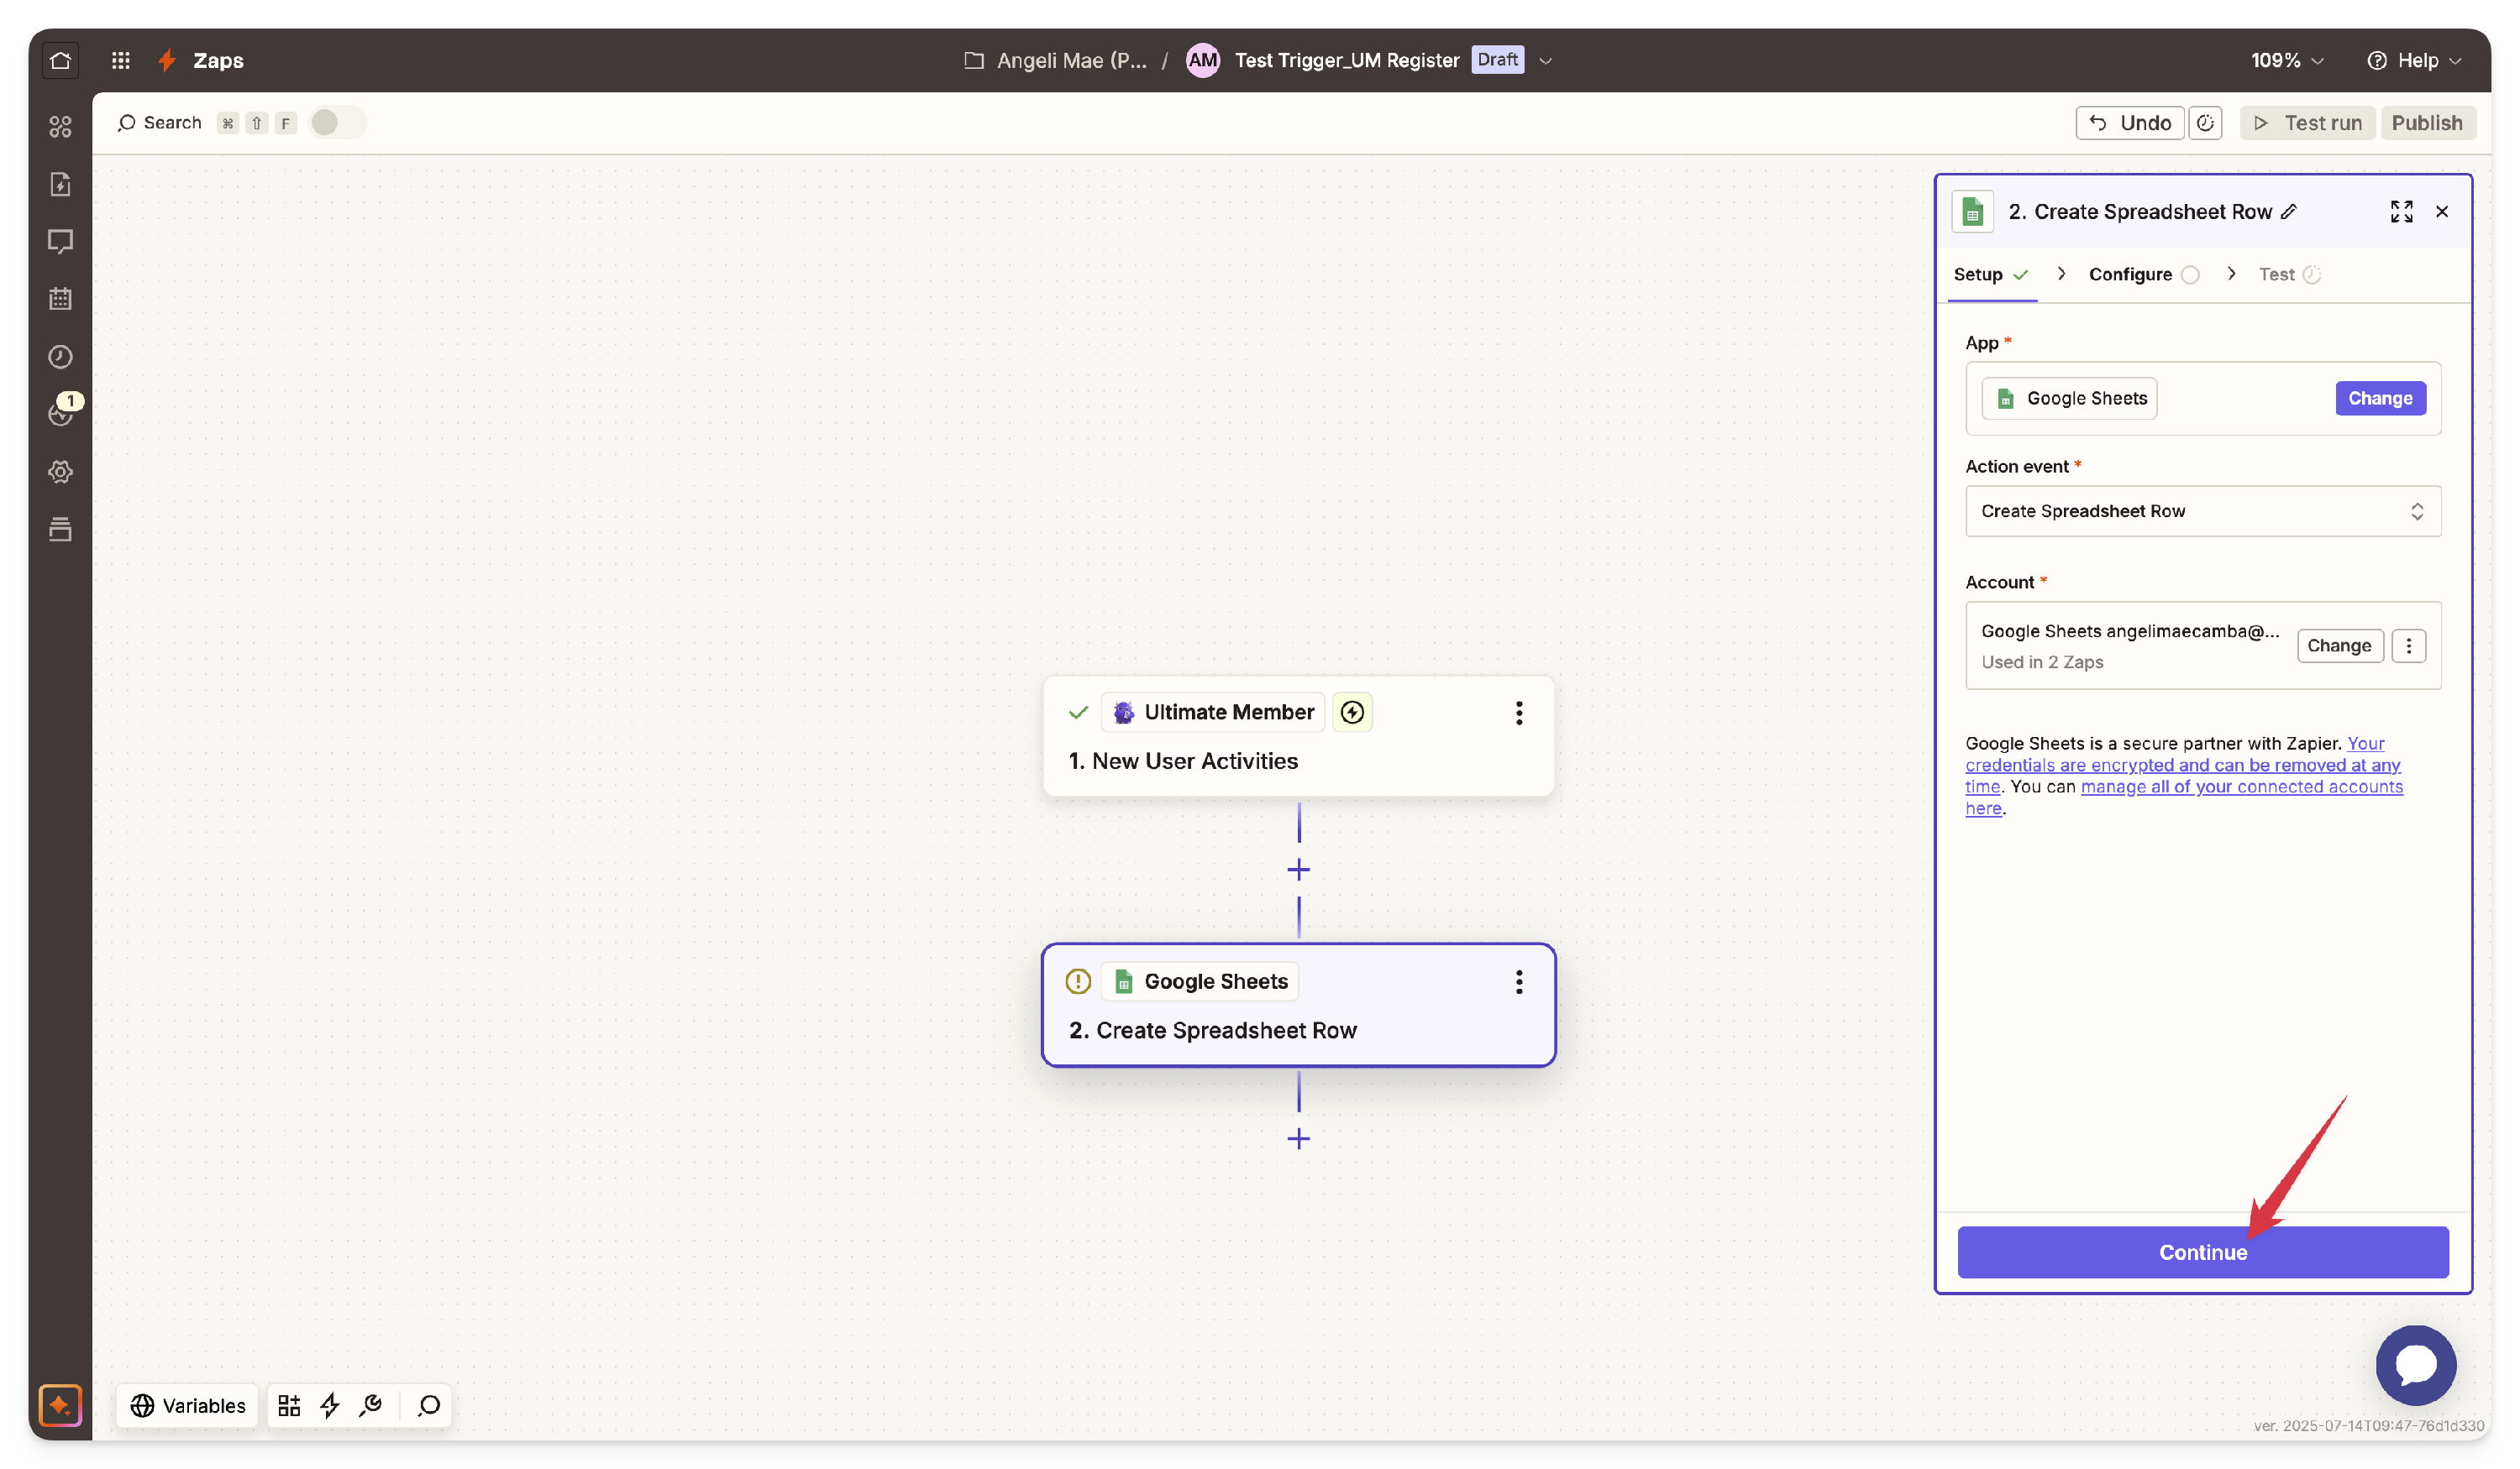Click the Test run button
Screen dimensions: 2520x1469
coord(2307,123)
